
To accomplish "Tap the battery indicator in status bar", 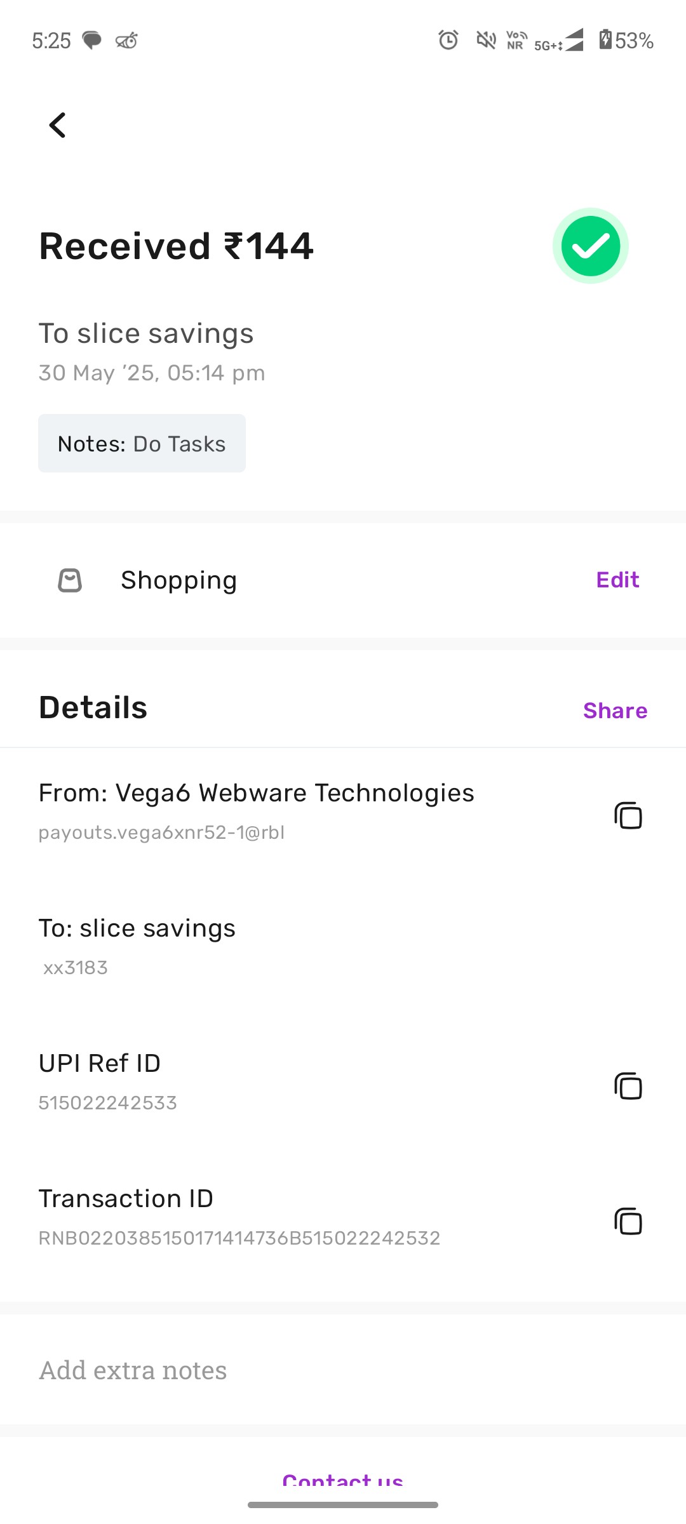I will [626, 41].
